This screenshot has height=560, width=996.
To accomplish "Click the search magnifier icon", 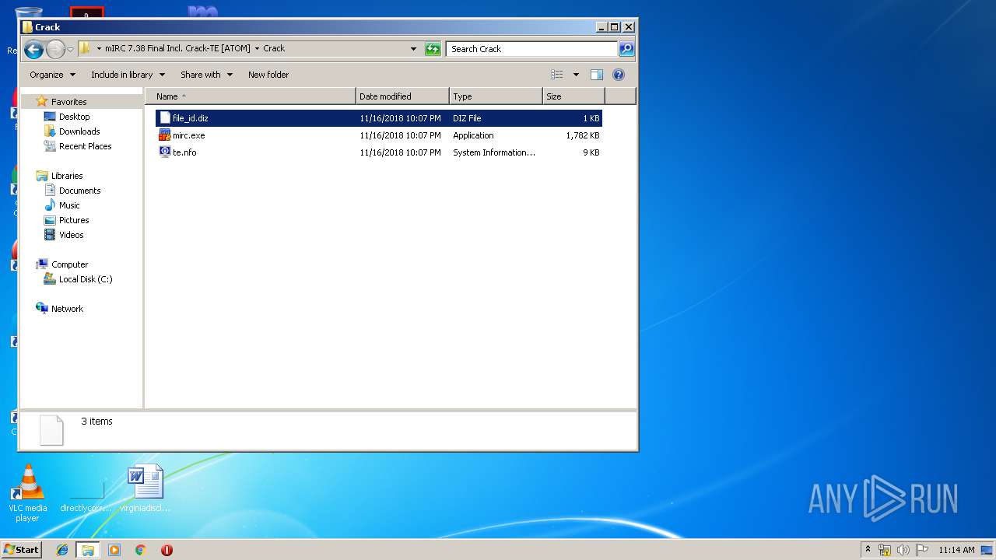I will point(626,49).
